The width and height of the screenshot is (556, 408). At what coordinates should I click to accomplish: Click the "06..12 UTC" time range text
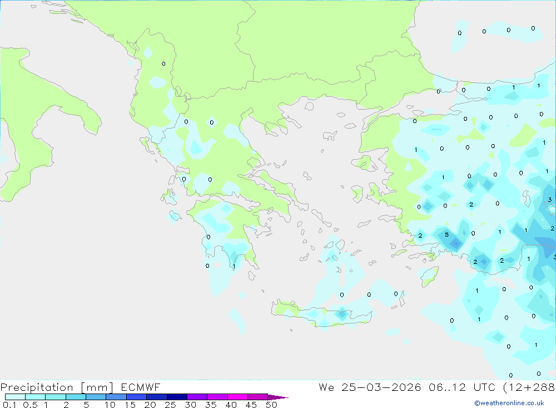click(x=461, y=387)
